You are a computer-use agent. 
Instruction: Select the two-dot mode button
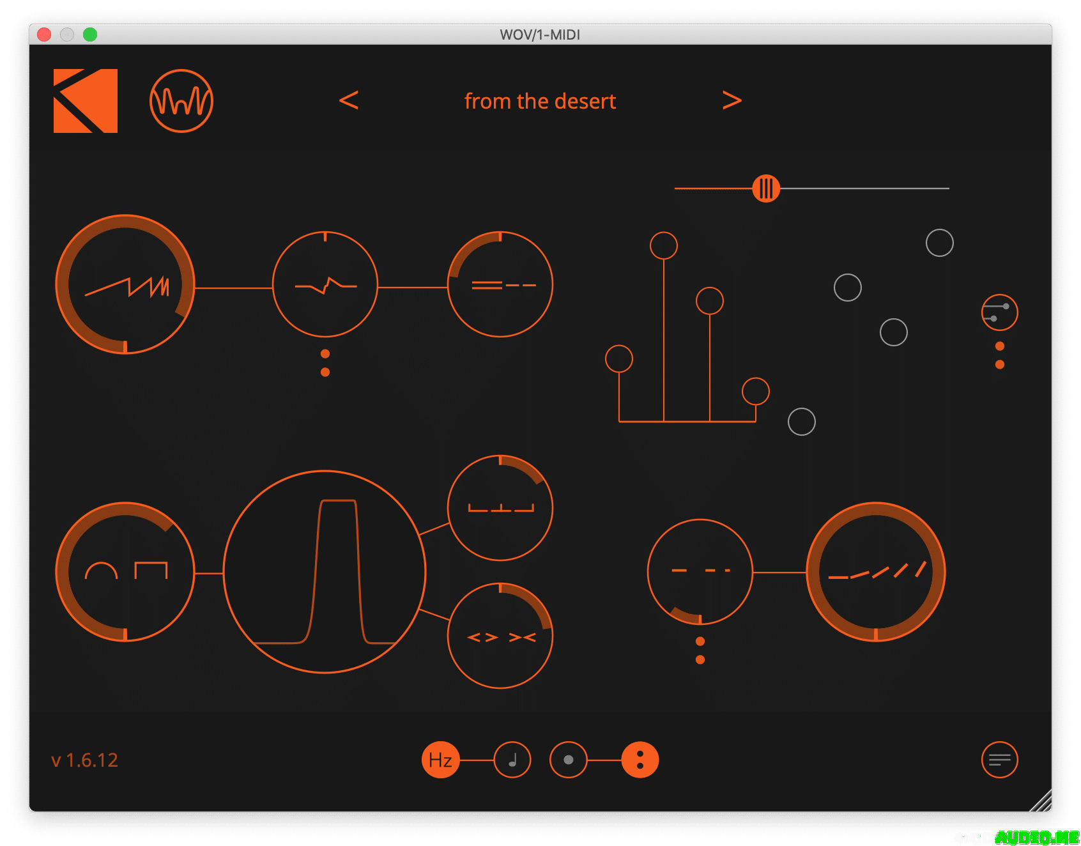(640, 760)
